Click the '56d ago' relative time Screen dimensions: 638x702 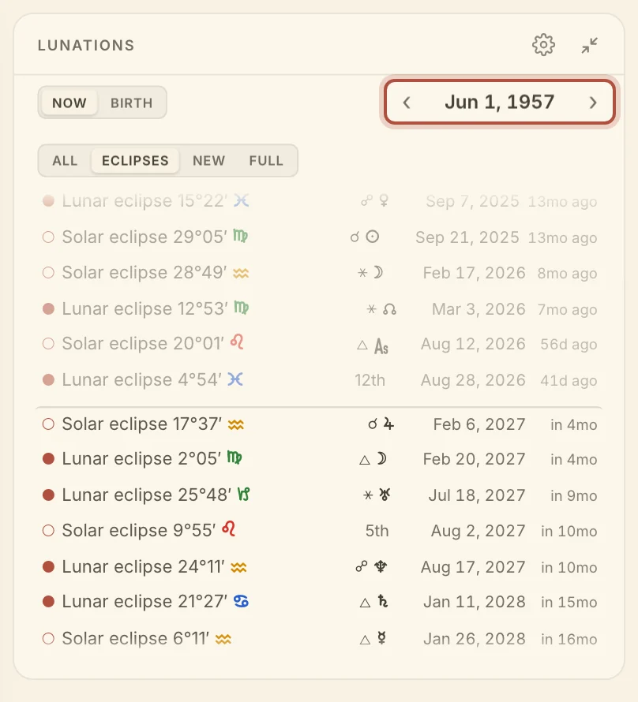[x=569, y=344]
